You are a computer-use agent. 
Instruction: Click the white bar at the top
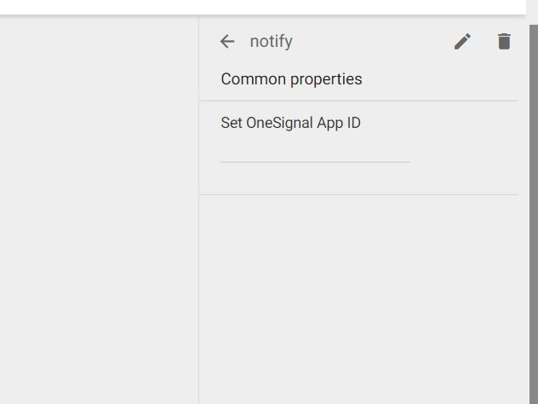pyautogui.click(x=263, y=7)
